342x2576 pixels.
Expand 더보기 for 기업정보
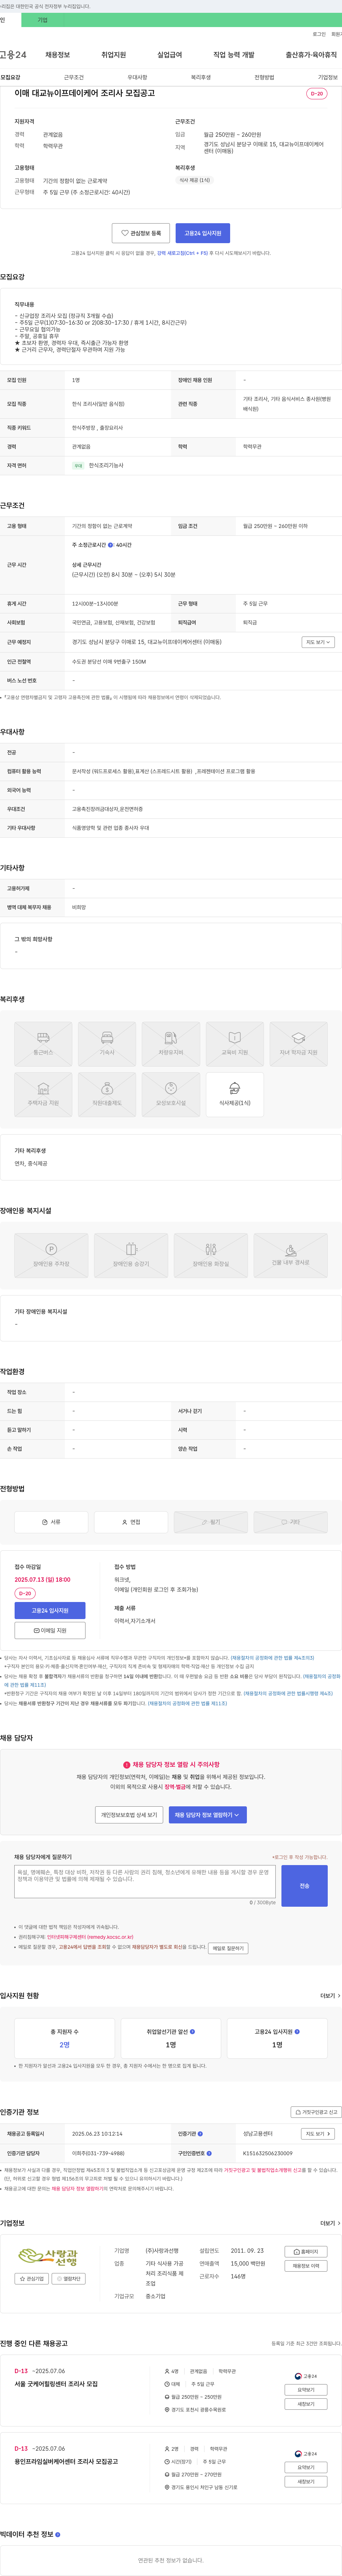[x=330, y=2223]
